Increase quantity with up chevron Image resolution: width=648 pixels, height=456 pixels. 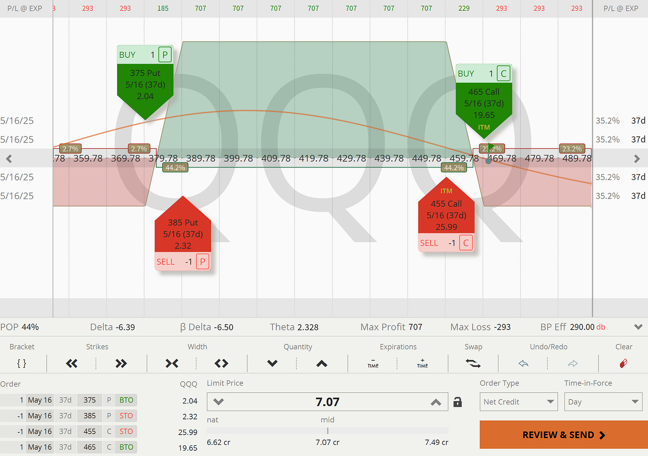click(322, 363)
